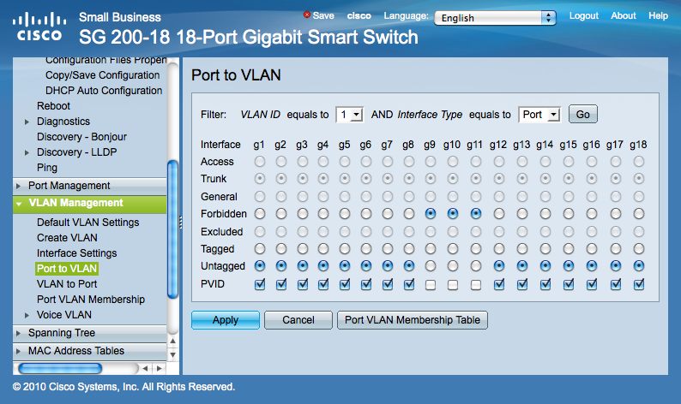Open Discovery - Bonjour item
Screen dimensions: 681x404
tap(81, 137)
